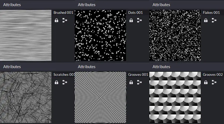Select the Flakes 001 speckled preview
This screenshot has width=224, height=124.
tap(175, 35)
